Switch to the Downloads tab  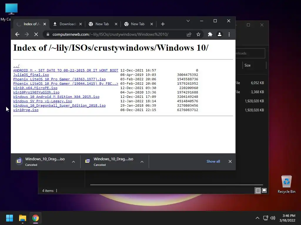point(67,24)
